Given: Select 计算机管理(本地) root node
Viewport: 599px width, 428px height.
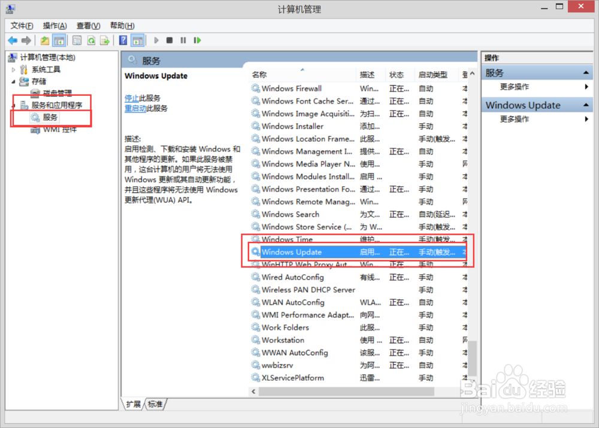Looking at the screenshot, I should [x=48, y=57].
